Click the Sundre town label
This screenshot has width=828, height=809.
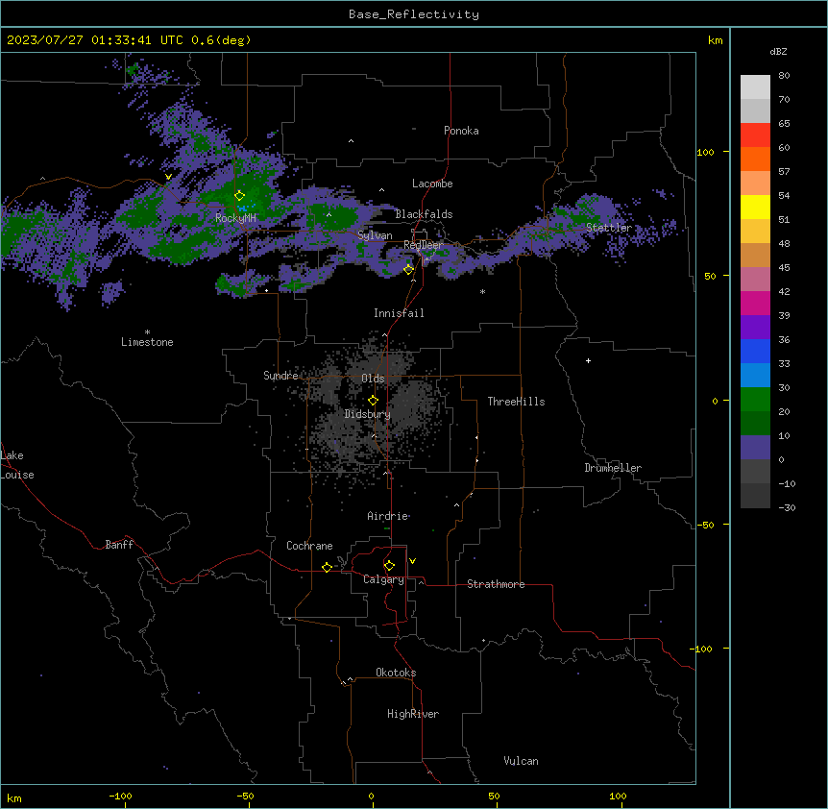pyautogui.click(x=280, y=376)
